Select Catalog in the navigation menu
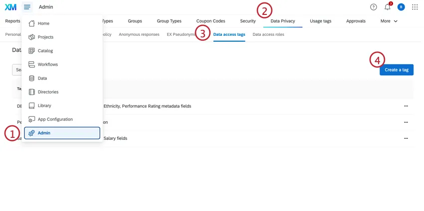The image size is (424, 211). (x=45, y=51)
